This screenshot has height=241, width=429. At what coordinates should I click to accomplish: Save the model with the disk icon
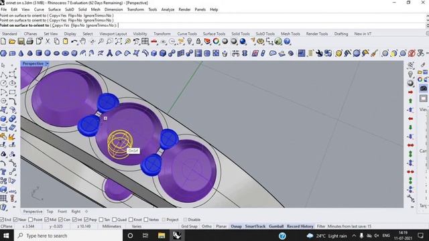point(21,42)
